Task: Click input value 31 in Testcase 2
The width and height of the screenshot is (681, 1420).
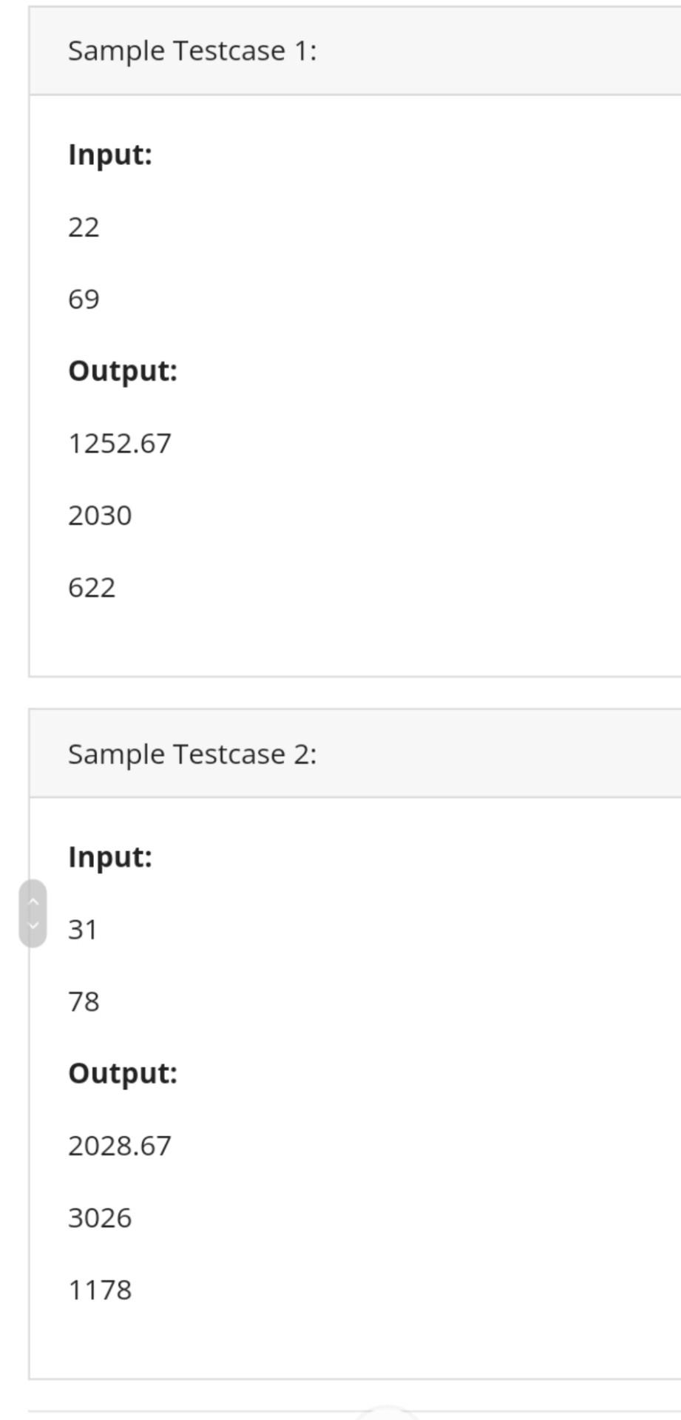Action: (83, 930)
